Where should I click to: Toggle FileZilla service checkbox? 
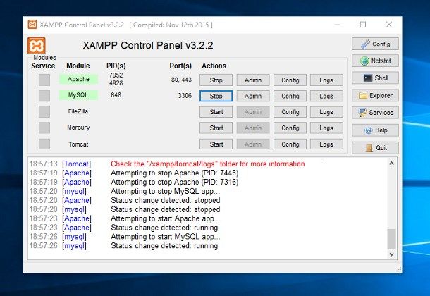pyautogui.click(x=44, y=112)
